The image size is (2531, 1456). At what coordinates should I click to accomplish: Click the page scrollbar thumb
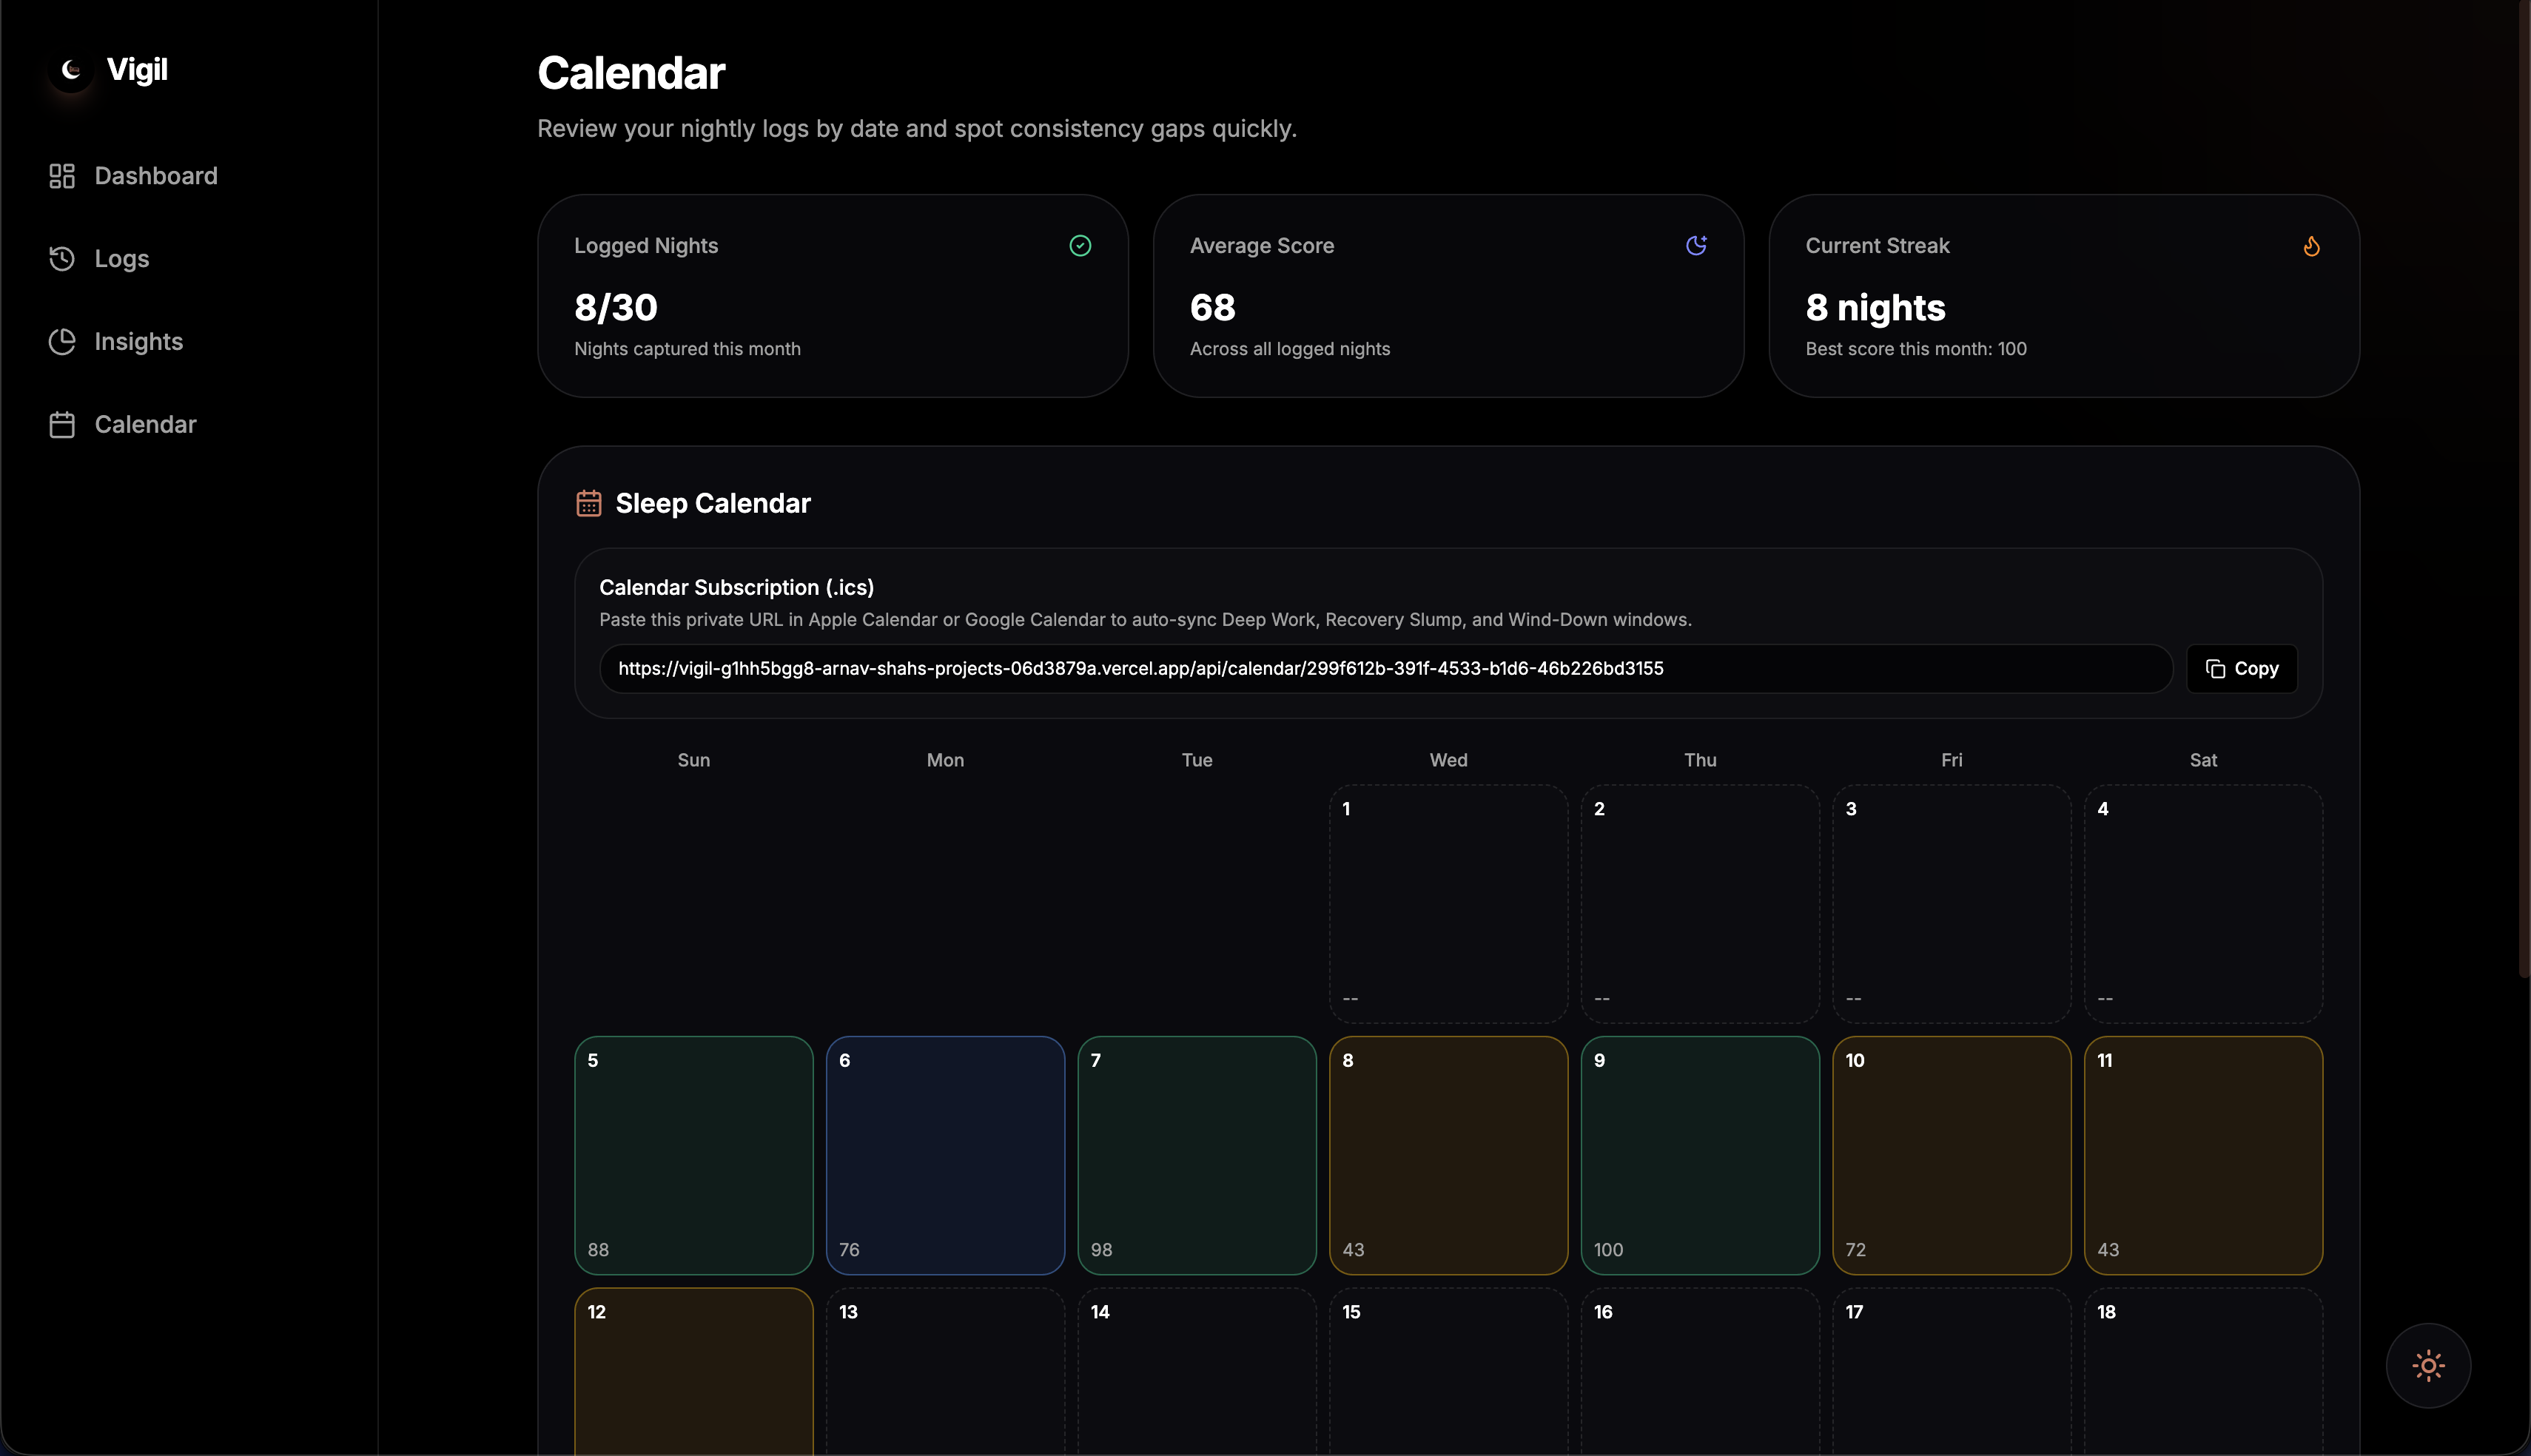(2523, 490)
